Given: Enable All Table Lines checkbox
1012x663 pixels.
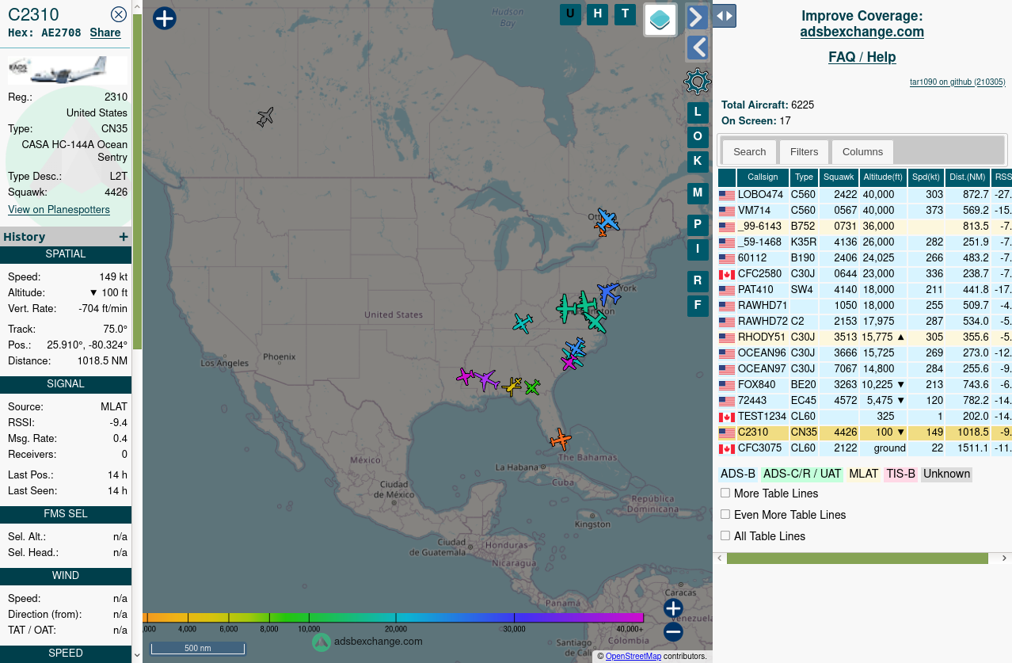Looking at the screenshot, I should coord(725,535).
